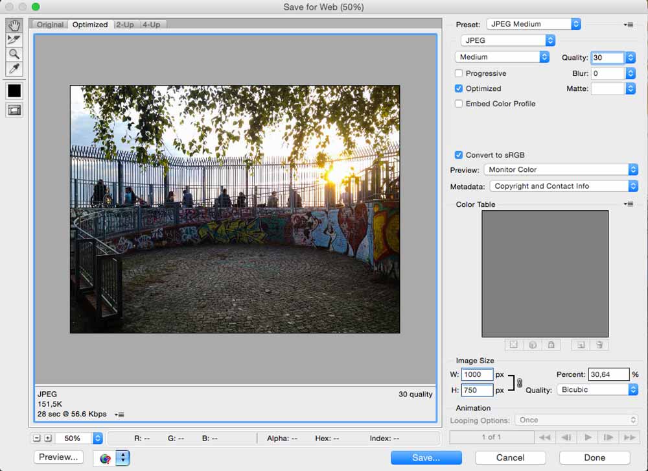This screenshot has height=471, width=648.
Task: Select the Hand tool
Action: [14, 25]
